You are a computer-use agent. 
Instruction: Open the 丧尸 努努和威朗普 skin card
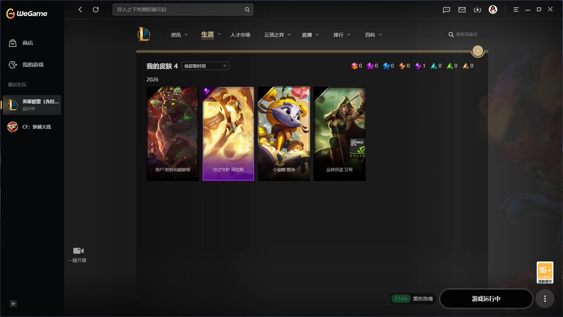(173, 134)
